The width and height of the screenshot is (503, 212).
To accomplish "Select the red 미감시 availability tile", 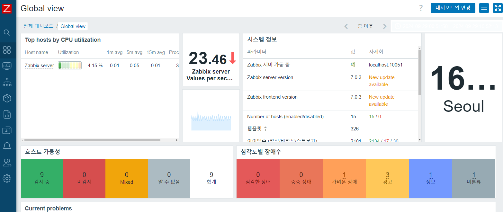I will pyautogui.click(x=84, y=178).
